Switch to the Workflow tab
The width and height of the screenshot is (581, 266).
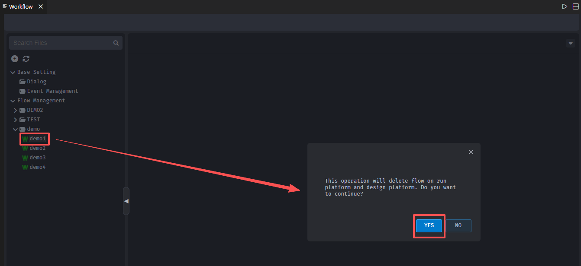pyautogui.click(x=20, y=6)
